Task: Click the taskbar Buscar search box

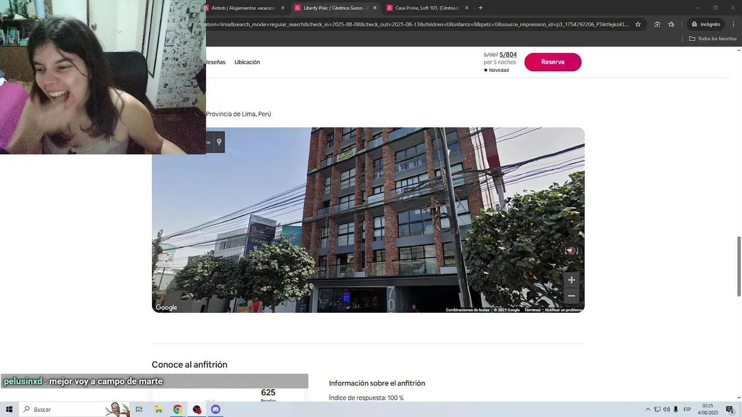Action: (75, 409)
